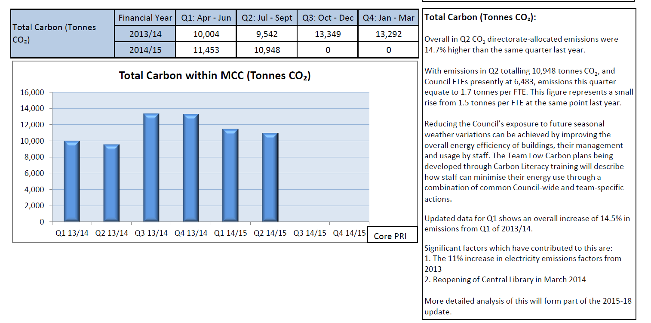This screenshot has width=651, height=323.
Task: Select the Q2 13/14 chart bar
Action: click(111, 183)
